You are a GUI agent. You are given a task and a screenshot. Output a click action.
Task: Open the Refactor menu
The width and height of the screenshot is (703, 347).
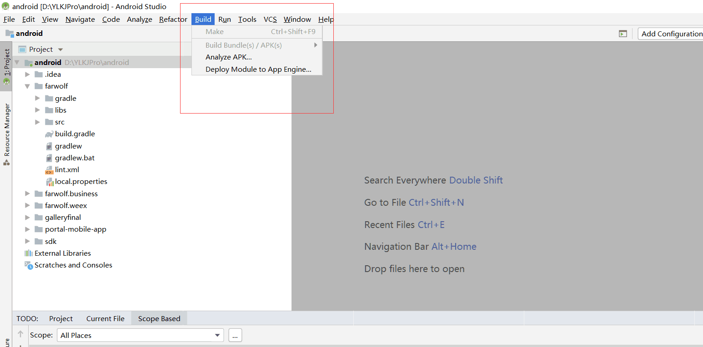[x=173, y=19]
